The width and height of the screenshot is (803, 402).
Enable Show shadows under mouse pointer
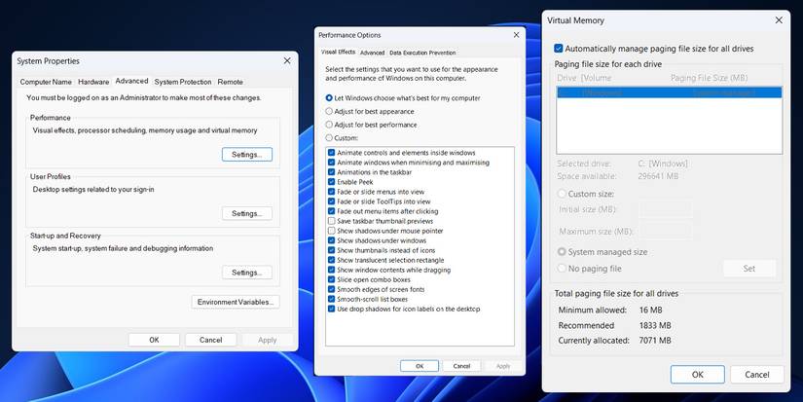[x=331, y=231]
